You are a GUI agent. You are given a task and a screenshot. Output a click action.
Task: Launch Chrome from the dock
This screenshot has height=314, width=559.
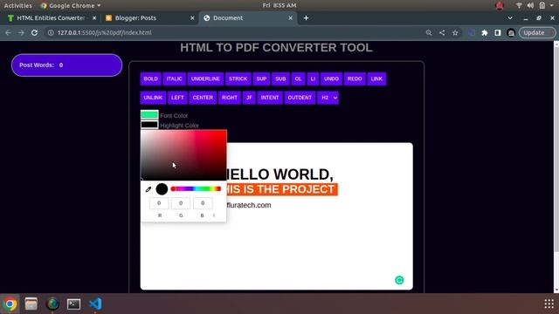10,304
